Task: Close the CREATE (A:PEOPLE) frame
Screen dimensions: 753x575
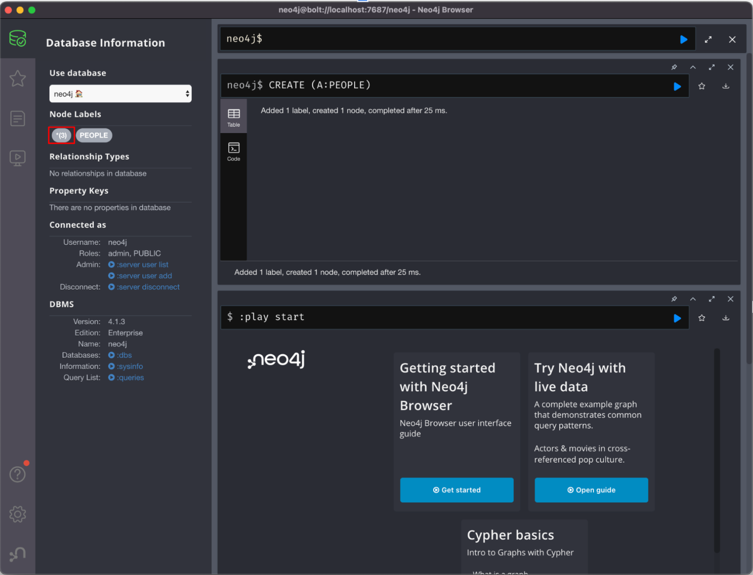Action: tap(730, 67)
